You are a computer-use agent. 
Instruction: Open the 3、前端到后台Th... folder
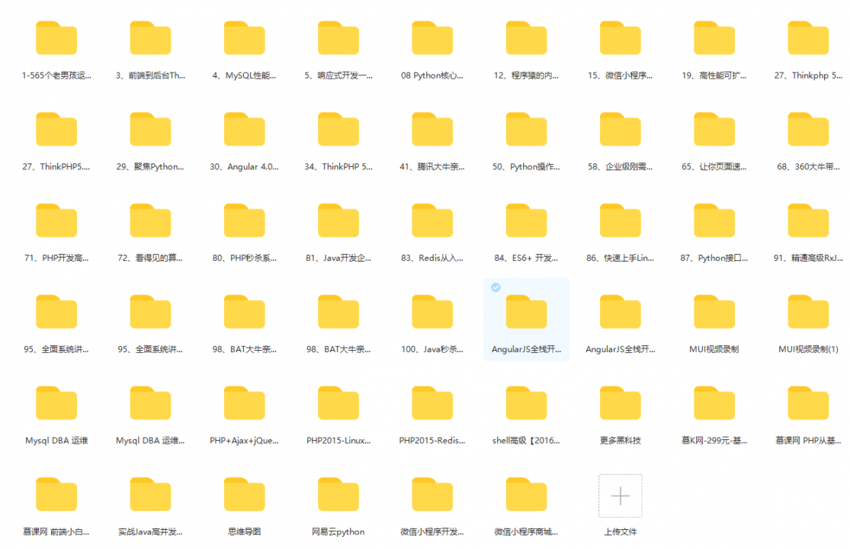point(150,38)
